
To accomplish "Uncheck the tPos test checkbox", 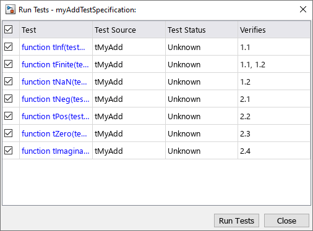I will coord(9,116).
